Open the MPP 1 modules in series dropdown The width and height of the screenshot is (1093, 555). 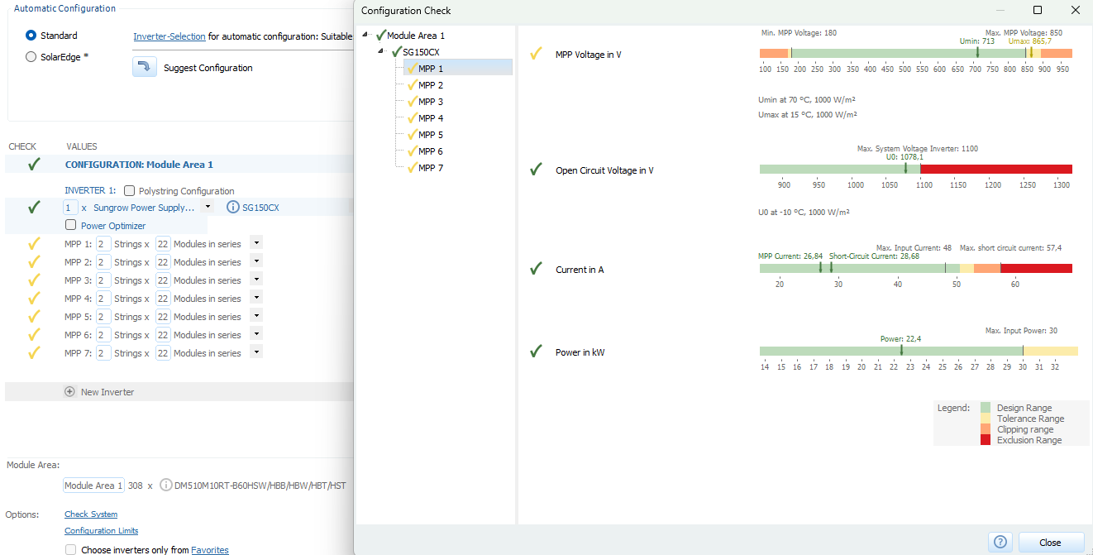(256, 243)
